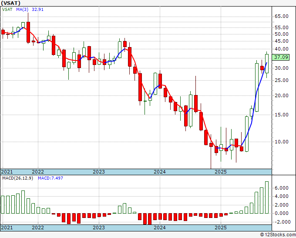Select 2024 on the price chart timeline
Image resolution: width=296 pixels, height=238 pixels.
click(160, 172)
